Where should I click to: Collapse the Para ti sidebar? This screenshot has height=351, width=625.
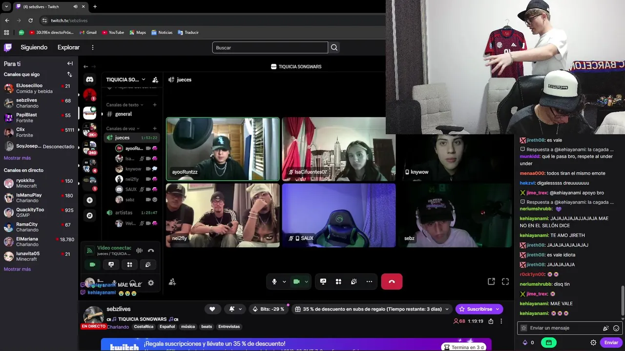[x=70, y=63]
